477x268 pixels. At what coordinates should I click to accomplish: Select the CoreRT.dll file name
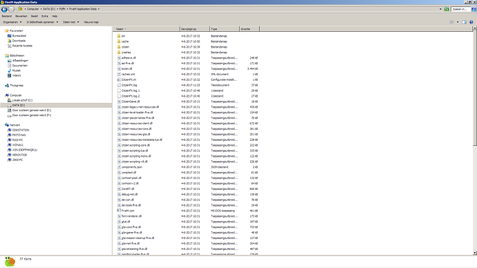tap(128, 189)
